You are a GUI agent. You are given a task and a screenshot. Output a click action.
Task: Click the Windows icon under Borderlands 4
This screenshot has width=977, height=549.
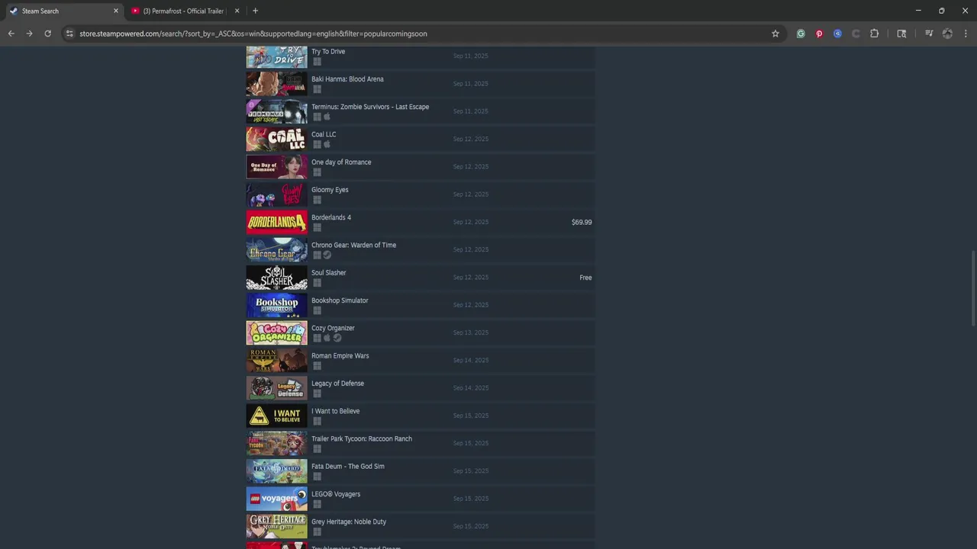point(317,227)
